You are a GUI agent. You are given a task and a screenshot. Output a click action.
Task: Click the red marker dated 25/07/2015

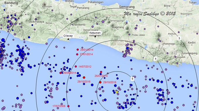[x=101, y=72]
